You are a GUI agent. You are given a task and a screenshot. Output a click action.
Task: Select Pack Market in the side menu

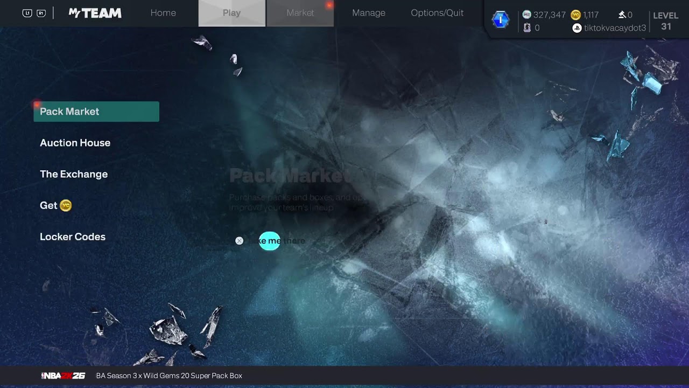tap(96, 112)
